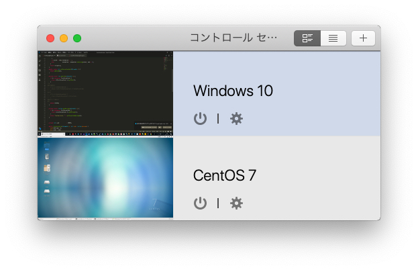Viewport: 418px width, 270px height.
Task: Open the Windows 10 preview thumbnail
Action: coord(105,93)
